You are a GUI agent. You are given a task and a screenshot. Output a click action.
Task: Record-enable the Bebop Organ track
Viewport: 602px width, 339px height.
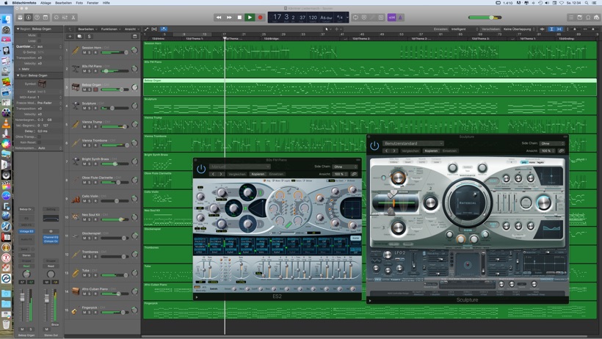coord(95,90)
